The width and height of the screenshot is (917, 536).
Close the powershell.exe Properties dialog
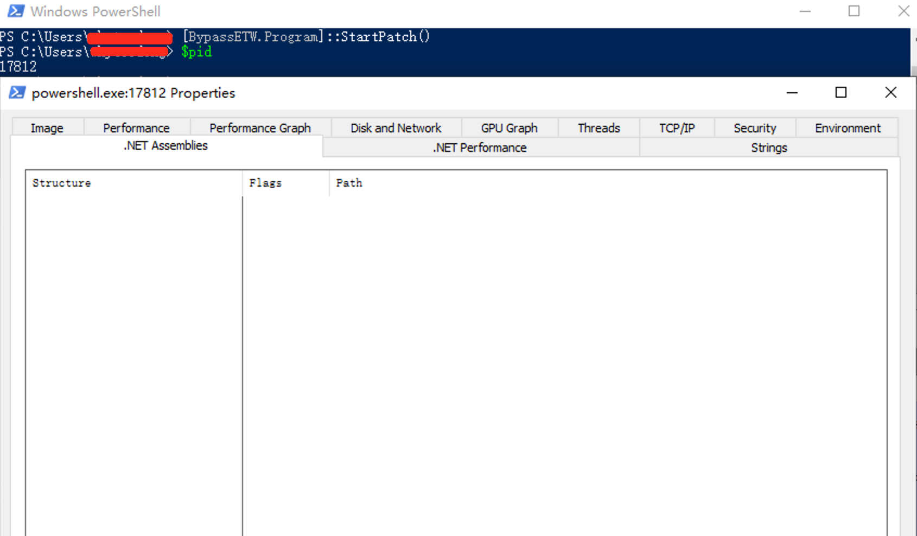(x=890, y=93)
